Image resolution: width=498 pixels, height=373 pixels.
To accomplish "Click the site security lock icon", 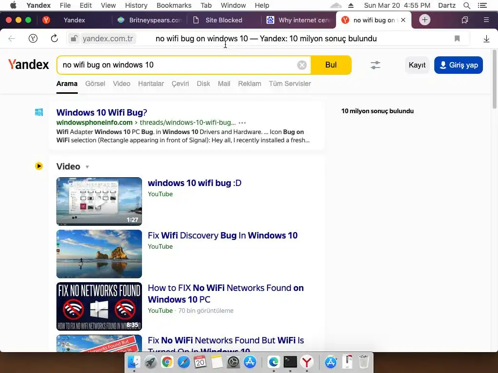I will click(74, 39).
